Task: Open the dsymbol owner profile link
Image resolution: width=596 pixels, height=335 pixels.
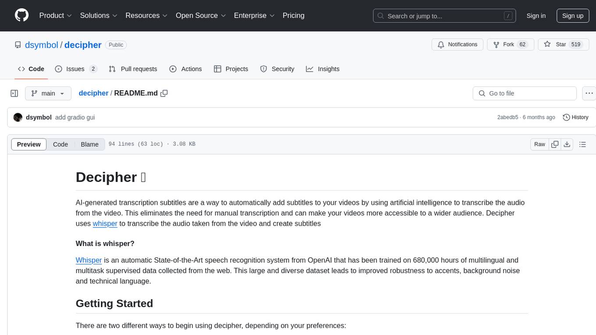Action: [x=42, y=45]
